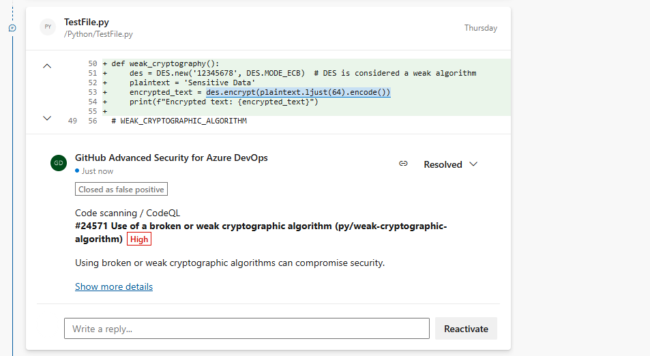
Task: Click the Thursday timestamp
Action: click(480, 28)
